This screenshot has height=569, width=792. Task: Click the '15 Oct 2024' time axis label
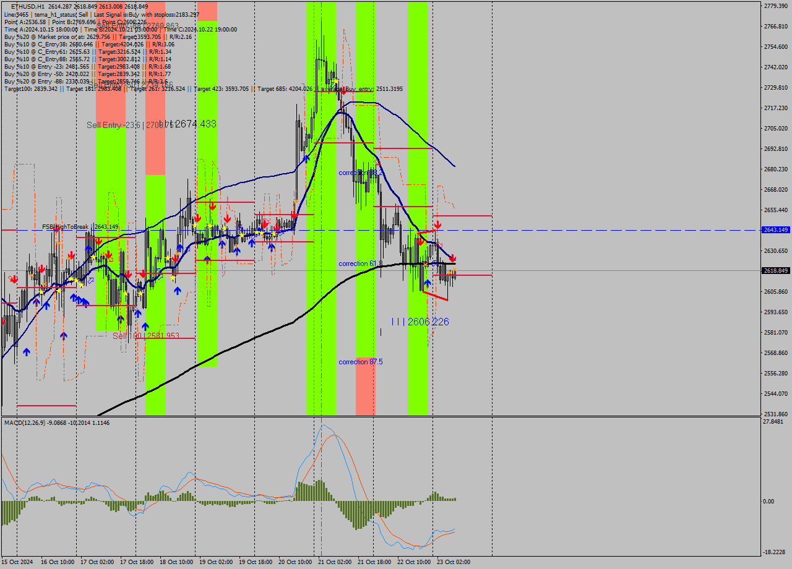(x=19, y=562)
